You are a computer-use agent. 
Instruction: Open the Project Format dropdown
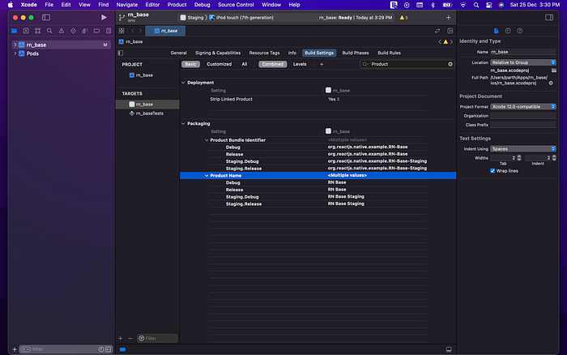523,106
